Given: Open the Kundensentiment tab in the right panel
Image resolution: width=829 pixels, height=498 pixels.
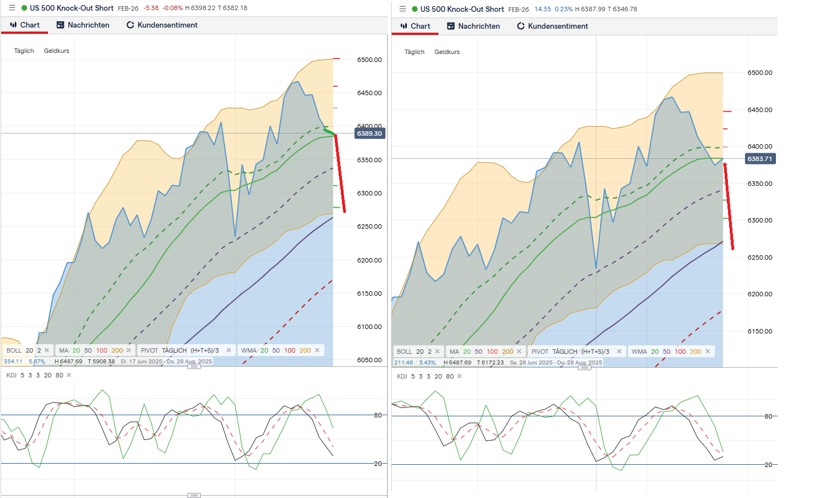Looking at the screenshot, I should [x=552, y=26].
